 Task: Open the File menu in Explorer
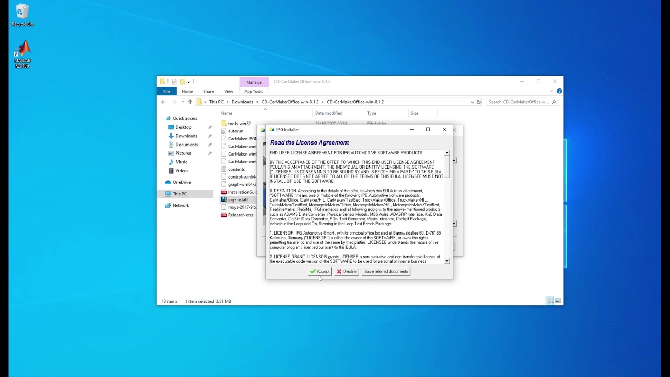point(166,91)
